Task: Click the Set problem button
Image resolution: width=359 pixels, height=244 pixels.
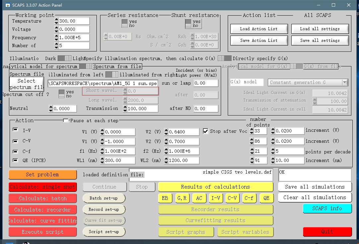Action: [42, 175]
